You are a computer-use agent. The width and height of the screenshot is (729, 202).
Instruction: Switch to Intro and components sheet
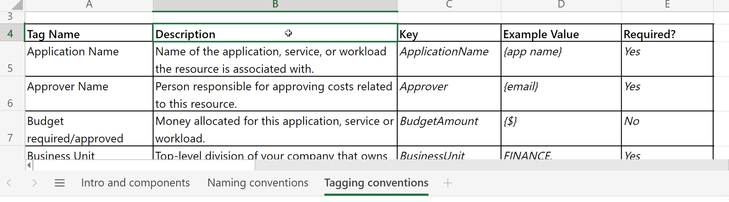[x=135, y=183]
